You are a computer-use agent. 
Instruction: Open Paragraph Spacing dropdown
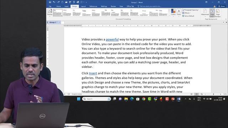[191, 10]
